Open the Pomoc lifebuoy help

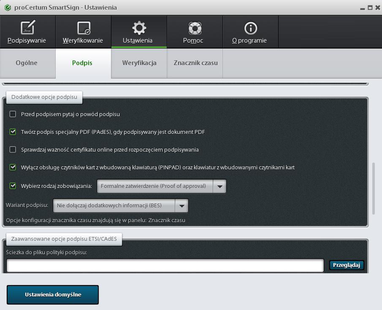point(195,32)
